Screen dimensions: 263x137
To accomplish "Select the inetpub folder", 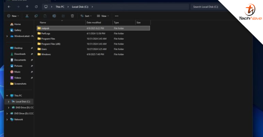I will coord(93,28).
